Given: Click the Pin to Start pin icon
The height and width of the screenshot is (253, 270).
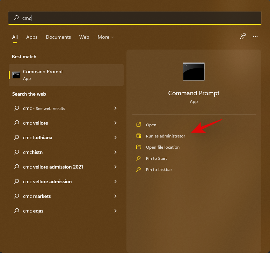Looking at the screenshot, I should click(x=139, y=158).
